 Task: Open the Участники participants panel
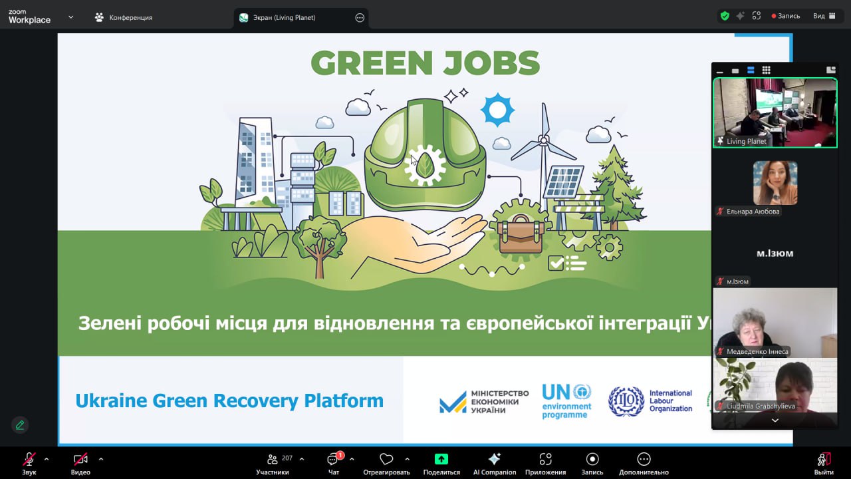(x=273, y=463)
